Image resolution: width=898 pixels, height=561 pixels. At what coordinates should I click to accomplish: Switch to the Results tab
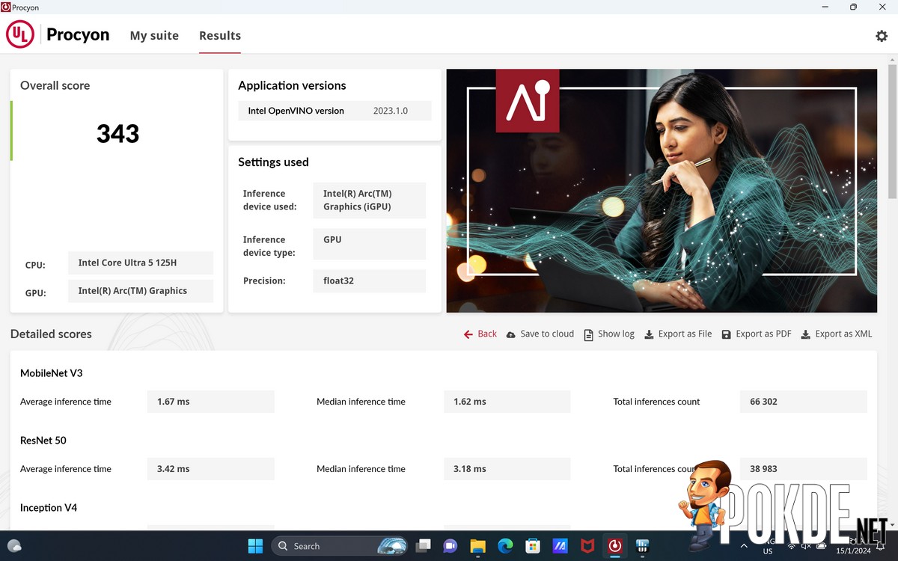[220, 35]
